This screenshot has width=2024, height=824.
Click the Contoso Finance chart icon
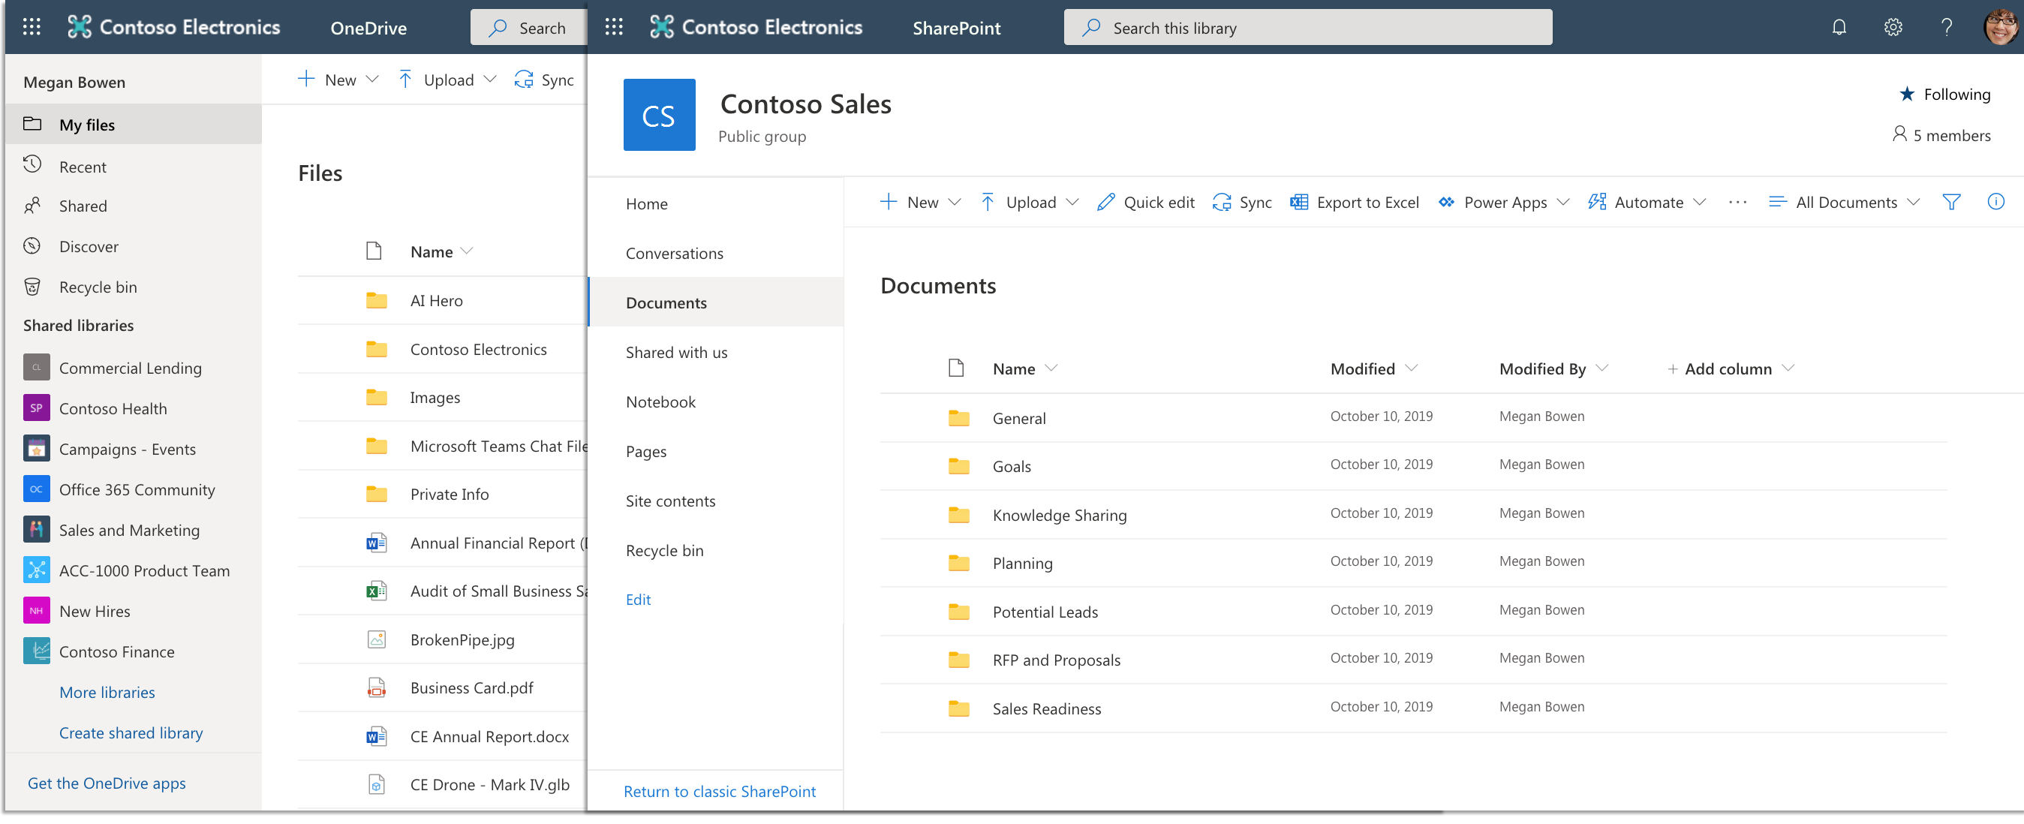[36, 651]
